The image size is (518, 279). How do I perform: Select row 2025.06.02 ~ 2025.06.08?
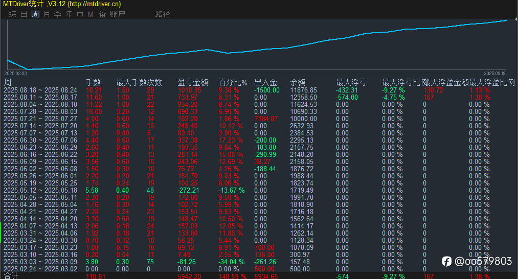point(259,169)
